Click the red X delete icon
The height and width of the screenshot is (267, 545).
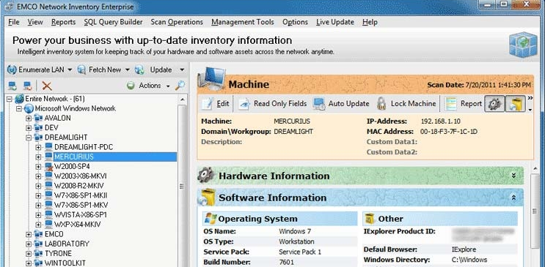click(47, 86)
